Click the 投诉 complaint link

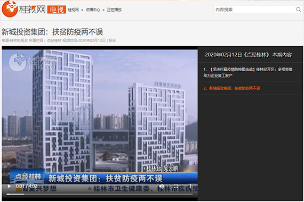(112, 40)
